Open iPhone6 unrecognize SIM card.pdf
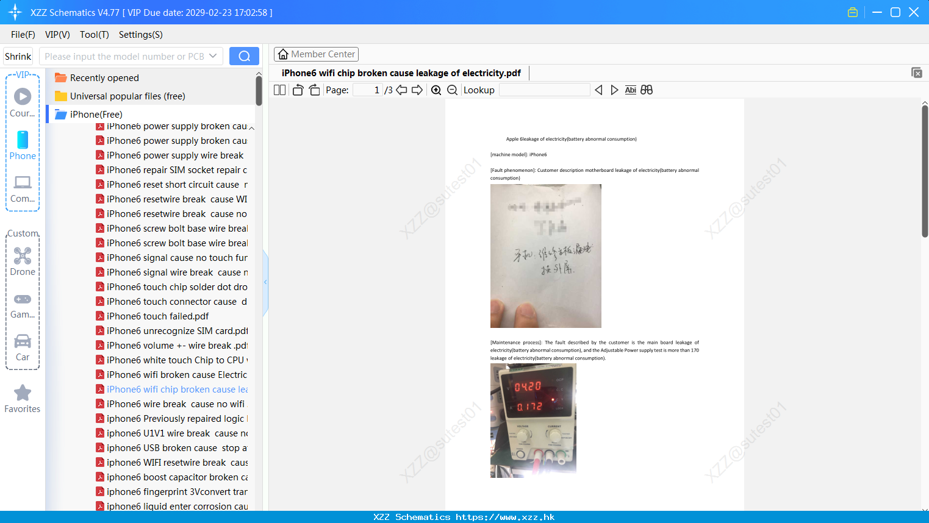 point(172,331)
